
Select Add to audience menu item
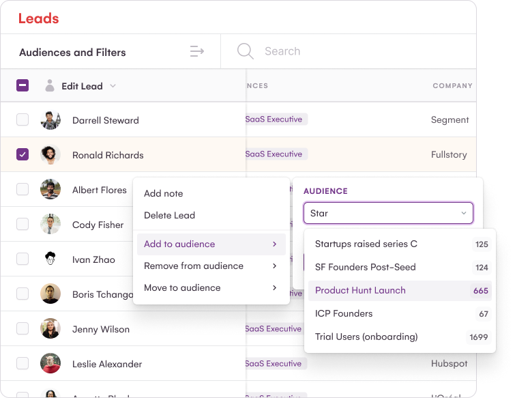211,244
